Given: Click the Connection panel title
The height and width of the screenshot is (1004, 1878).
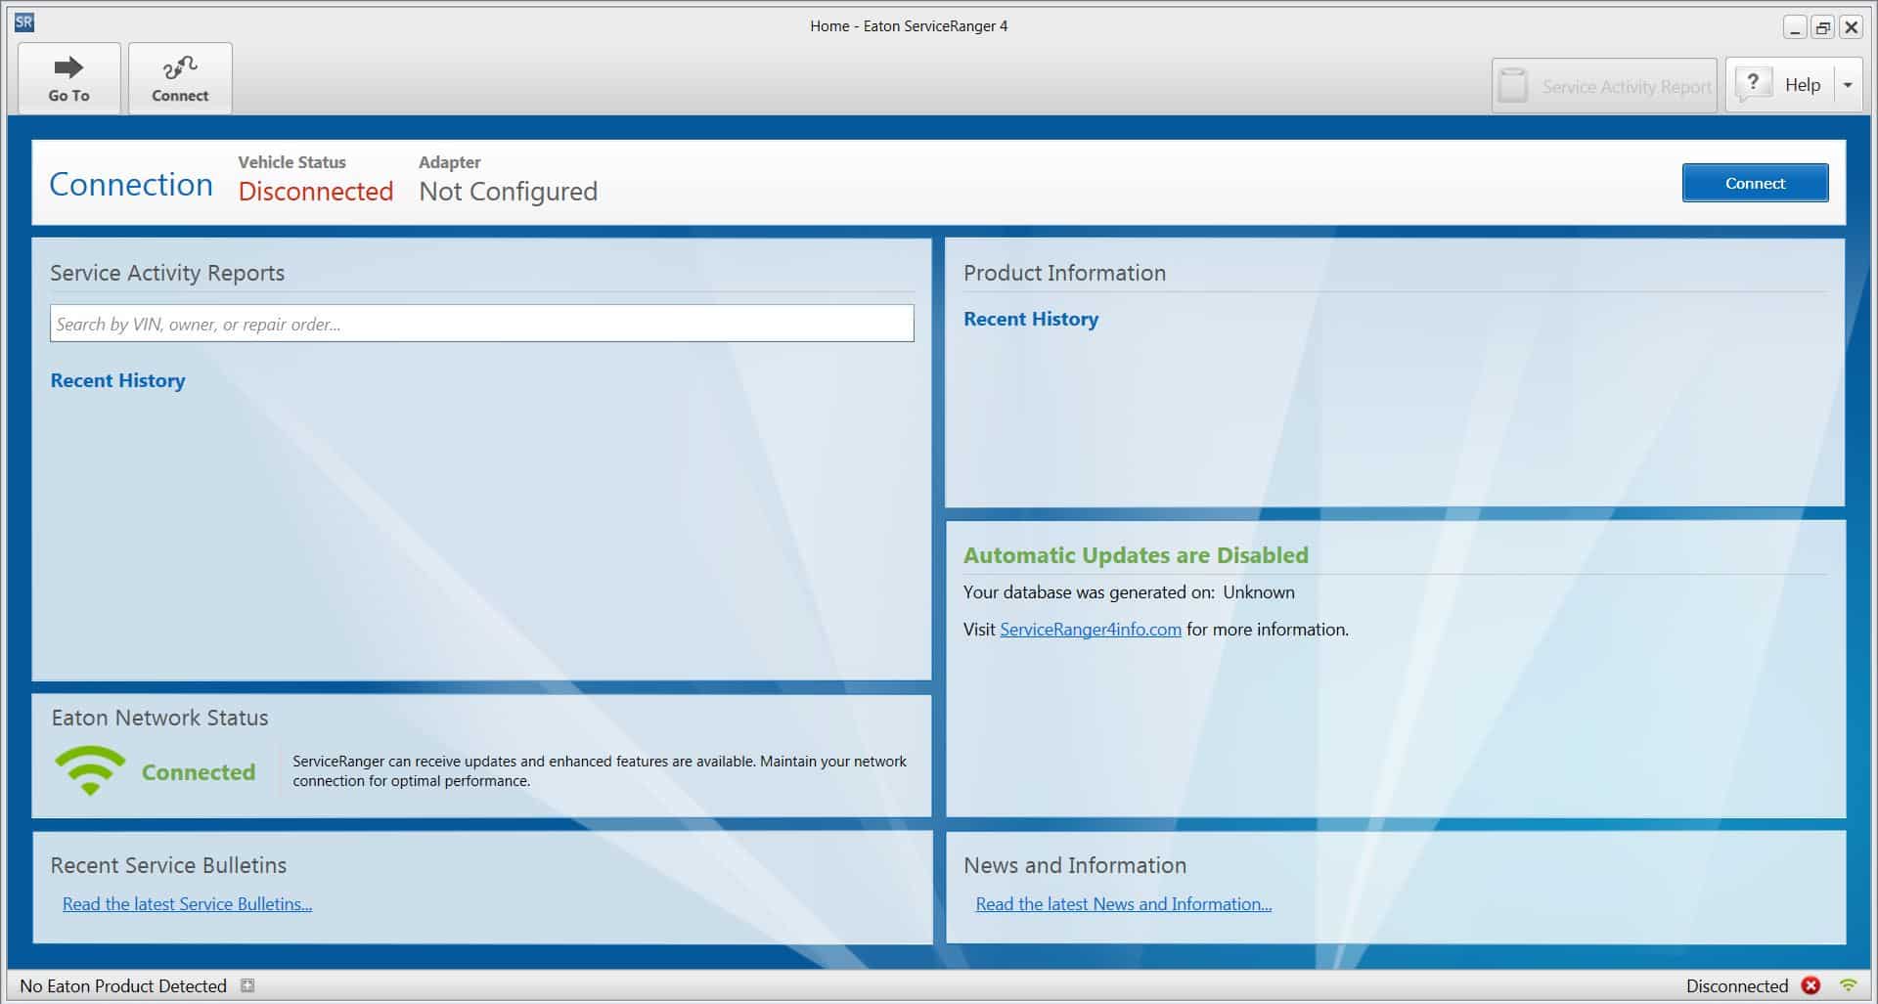Looking at the screenshot, I should tap(131, 184).
